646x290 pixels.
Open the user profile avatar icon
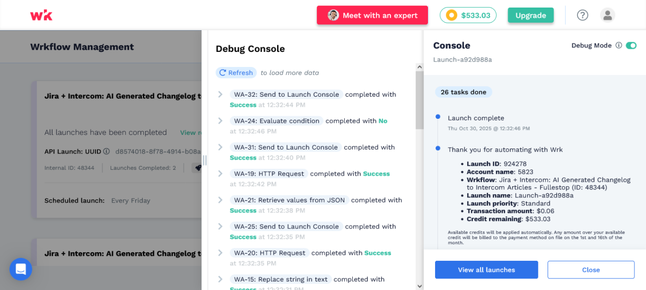608,15
